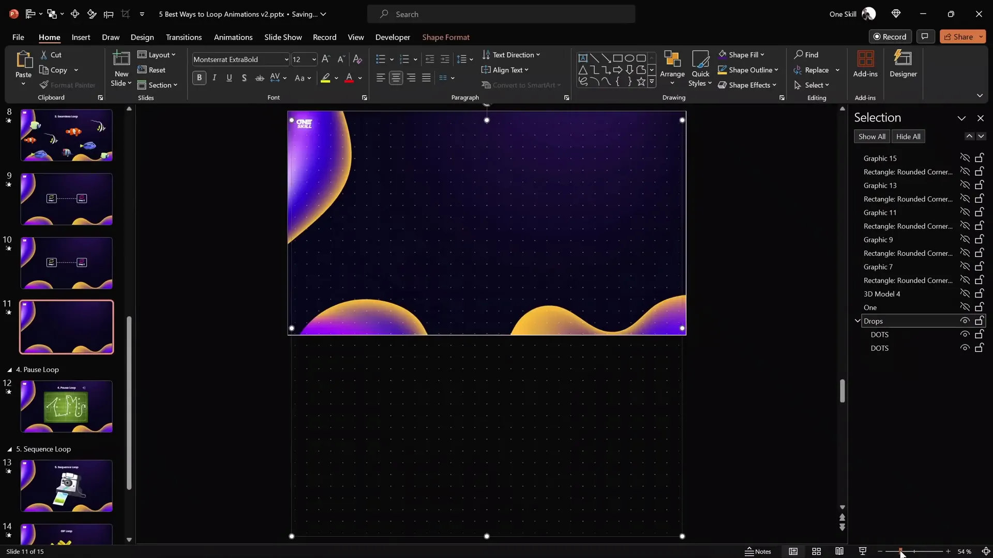Switch to Slide Sorter view
Viewport: 993px width, 558px height.
point(817,551)
